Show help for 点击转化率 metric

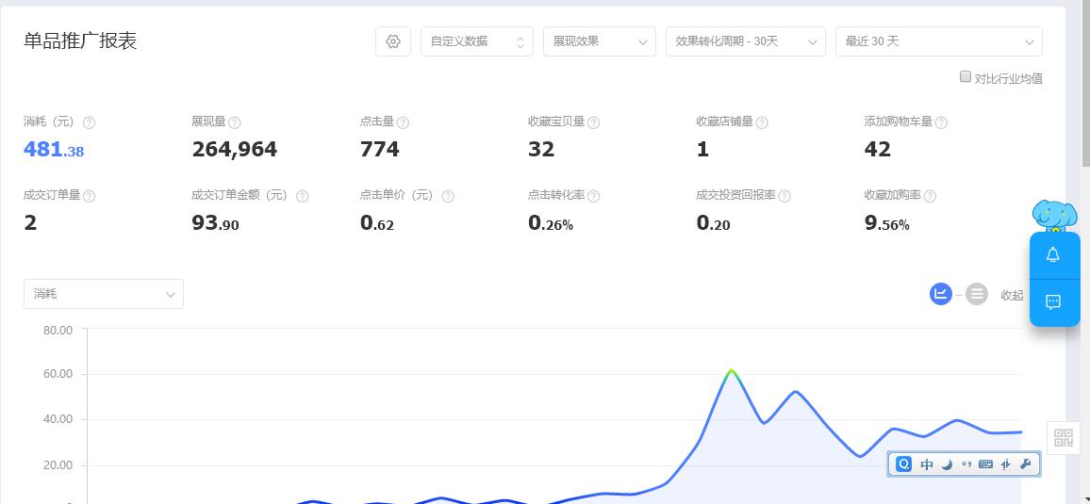click(x=593, y=197)
